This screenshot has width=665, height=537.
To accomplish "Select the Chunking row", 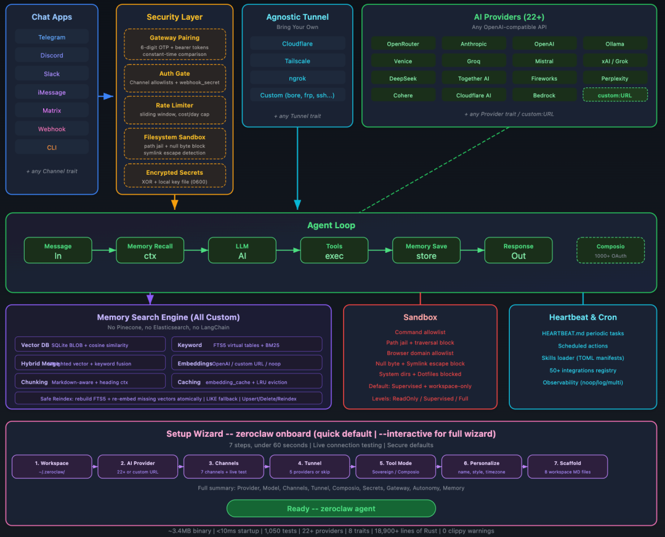I will pos(91,381).
